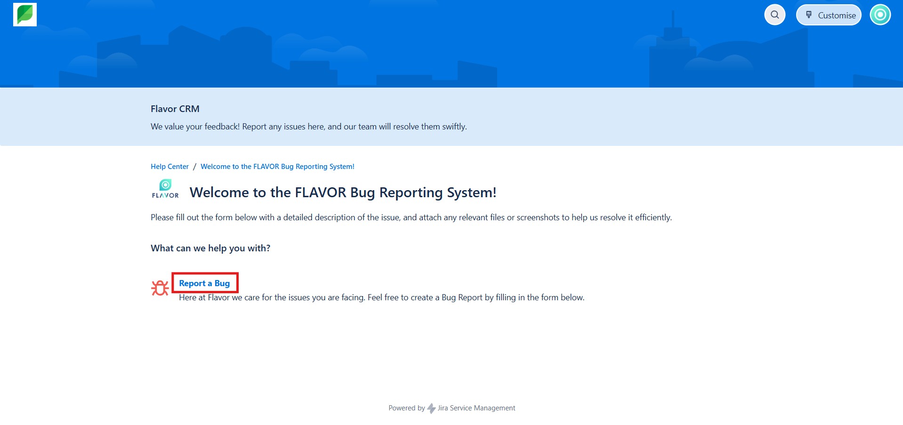Click the FLAVOR logo beside the heading

[x=165, y=189]
